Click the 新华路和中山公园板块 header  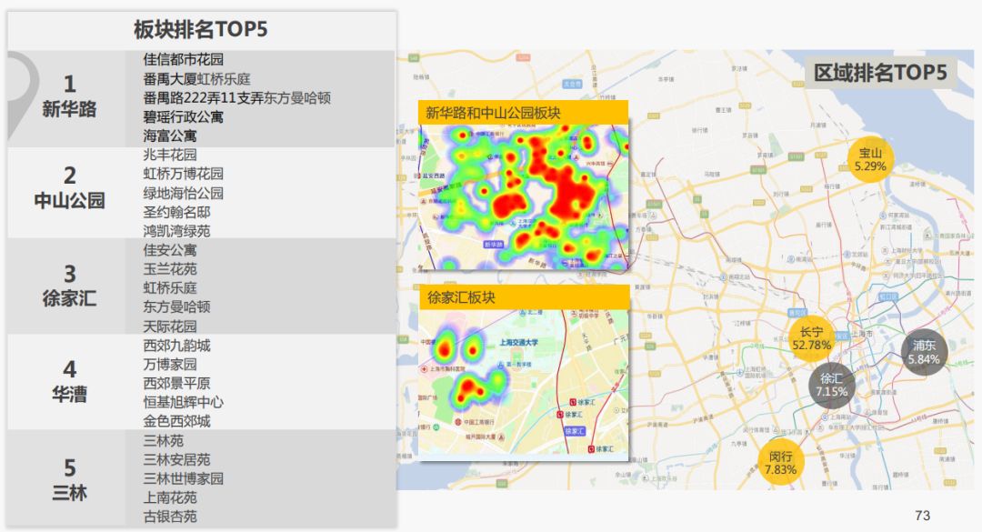tap(524, 112)
